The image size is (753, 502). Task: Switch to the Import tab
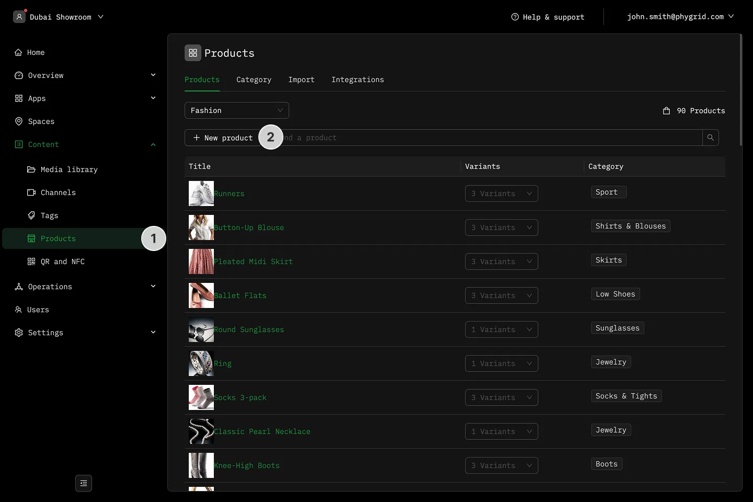pyautogui.click(x=301, y=79)
